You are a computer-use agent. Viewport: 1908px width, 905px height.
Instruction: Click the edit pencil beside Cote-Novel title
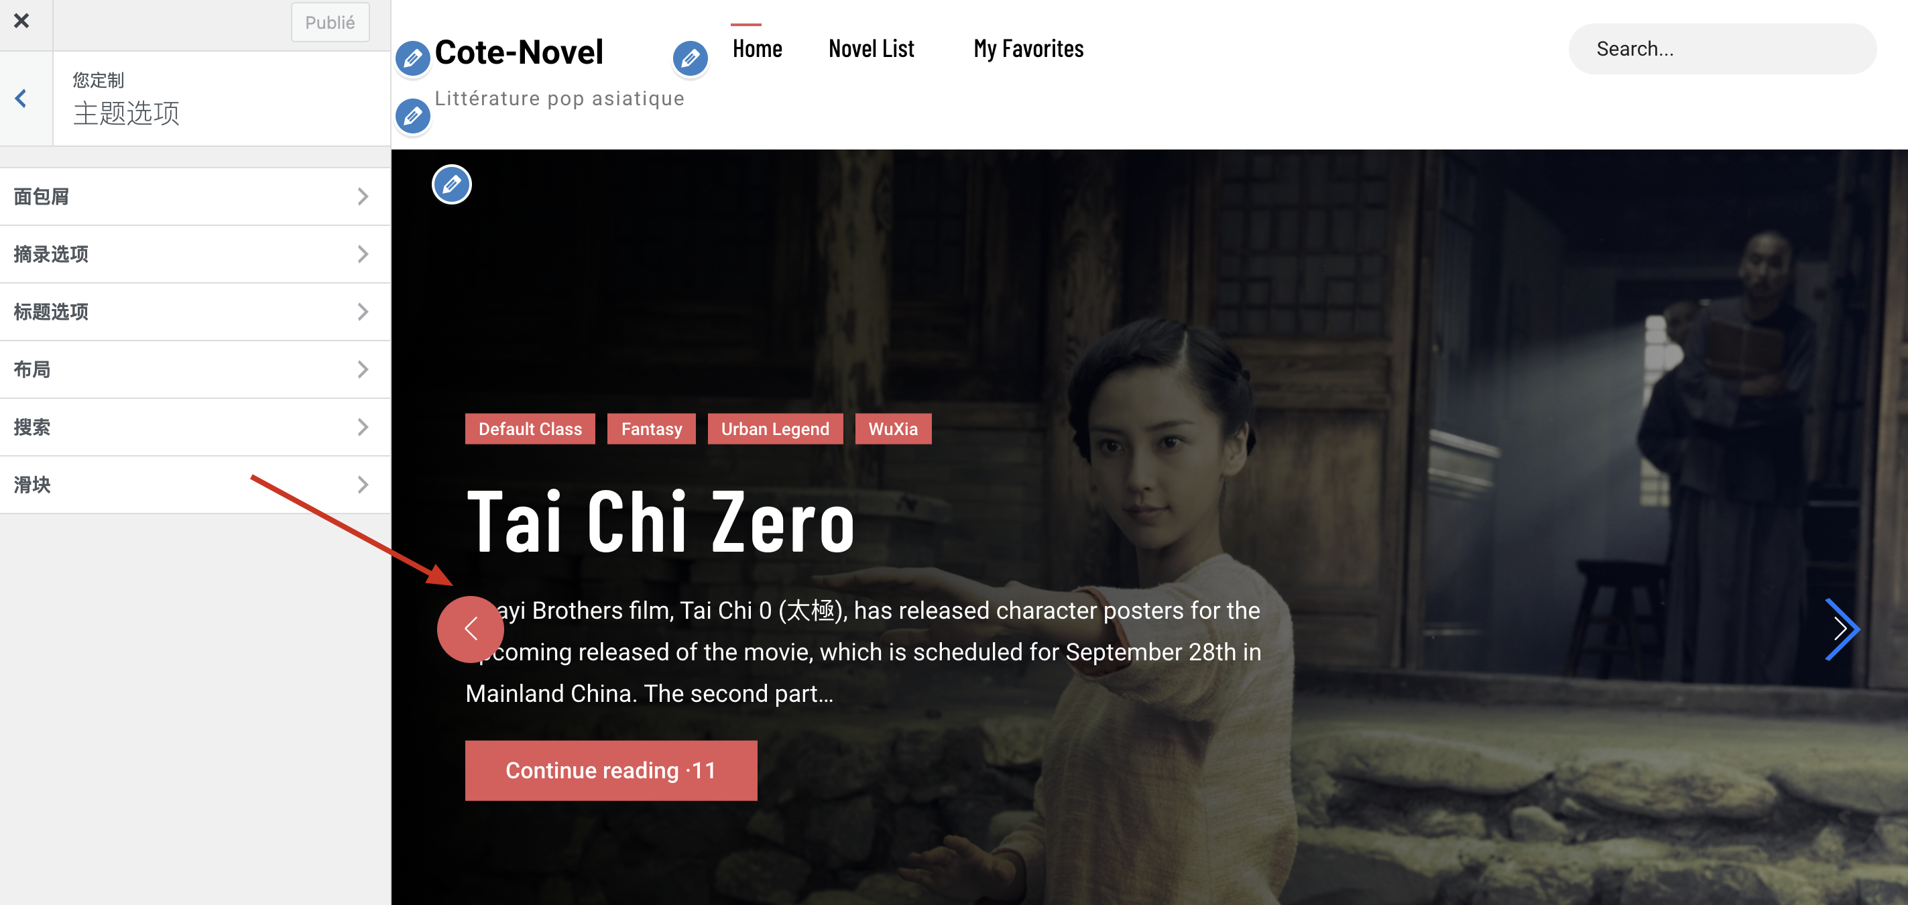point(412,58)
